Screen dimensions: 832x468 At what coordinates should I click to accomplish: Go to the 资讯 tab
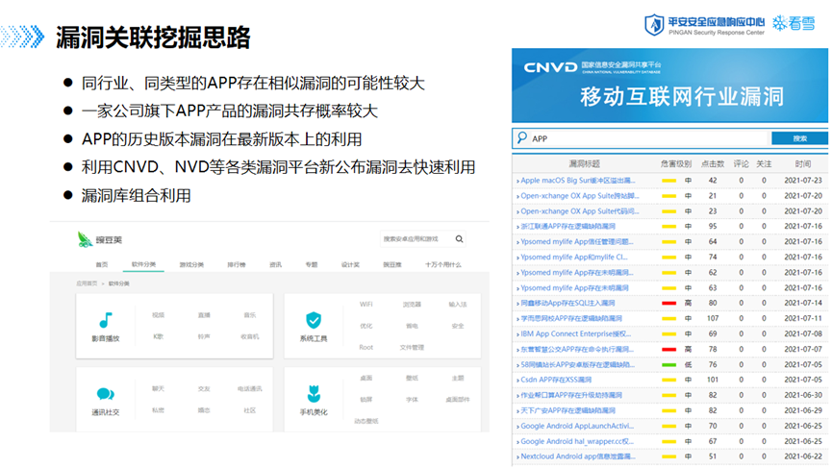click(275, 264)
